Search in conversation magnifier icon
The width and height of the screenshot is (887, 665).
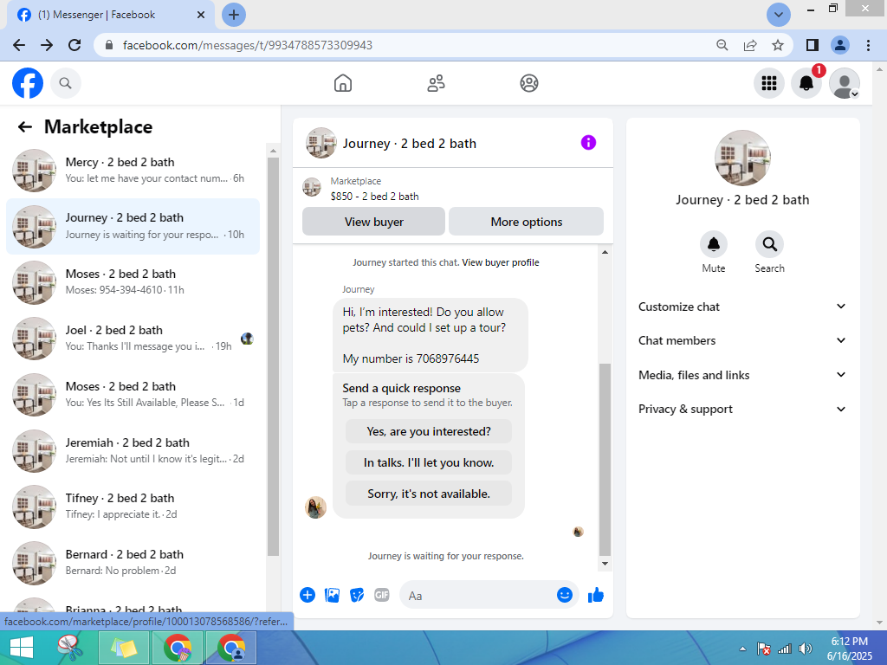(769, 244)
